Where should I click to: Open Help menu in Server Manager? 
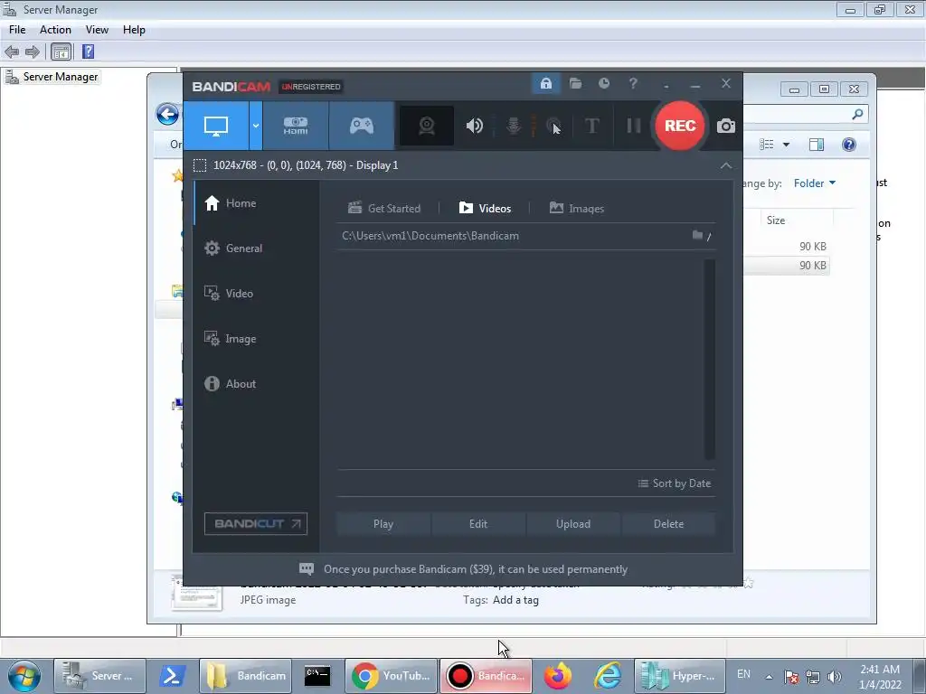tap(134, 30)
